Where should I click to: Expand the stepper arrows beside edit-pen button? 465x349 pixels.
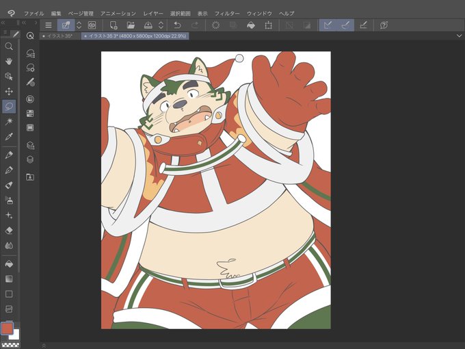pos(79,25)
